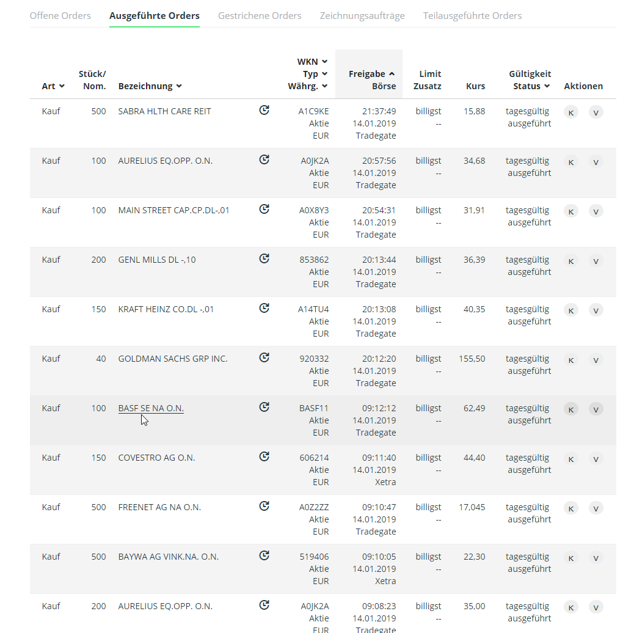This screenshot has width=634, height=633.
Task: Click the reorder icon for GOLDMAN SACHS GRP INC.
Action: tap(264, 357)
